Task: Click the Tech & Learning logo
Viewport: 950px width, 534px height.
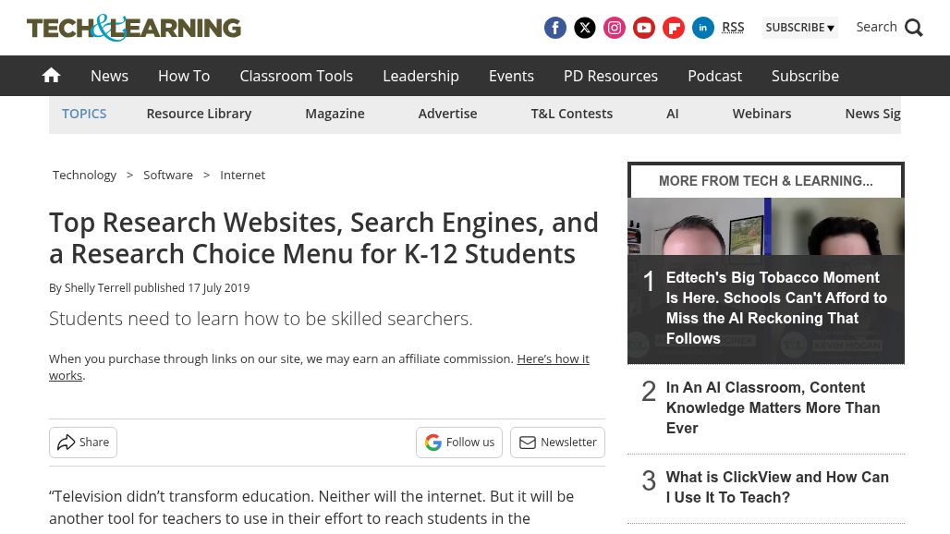Action: pyautogui.click(x=134, y=28)
